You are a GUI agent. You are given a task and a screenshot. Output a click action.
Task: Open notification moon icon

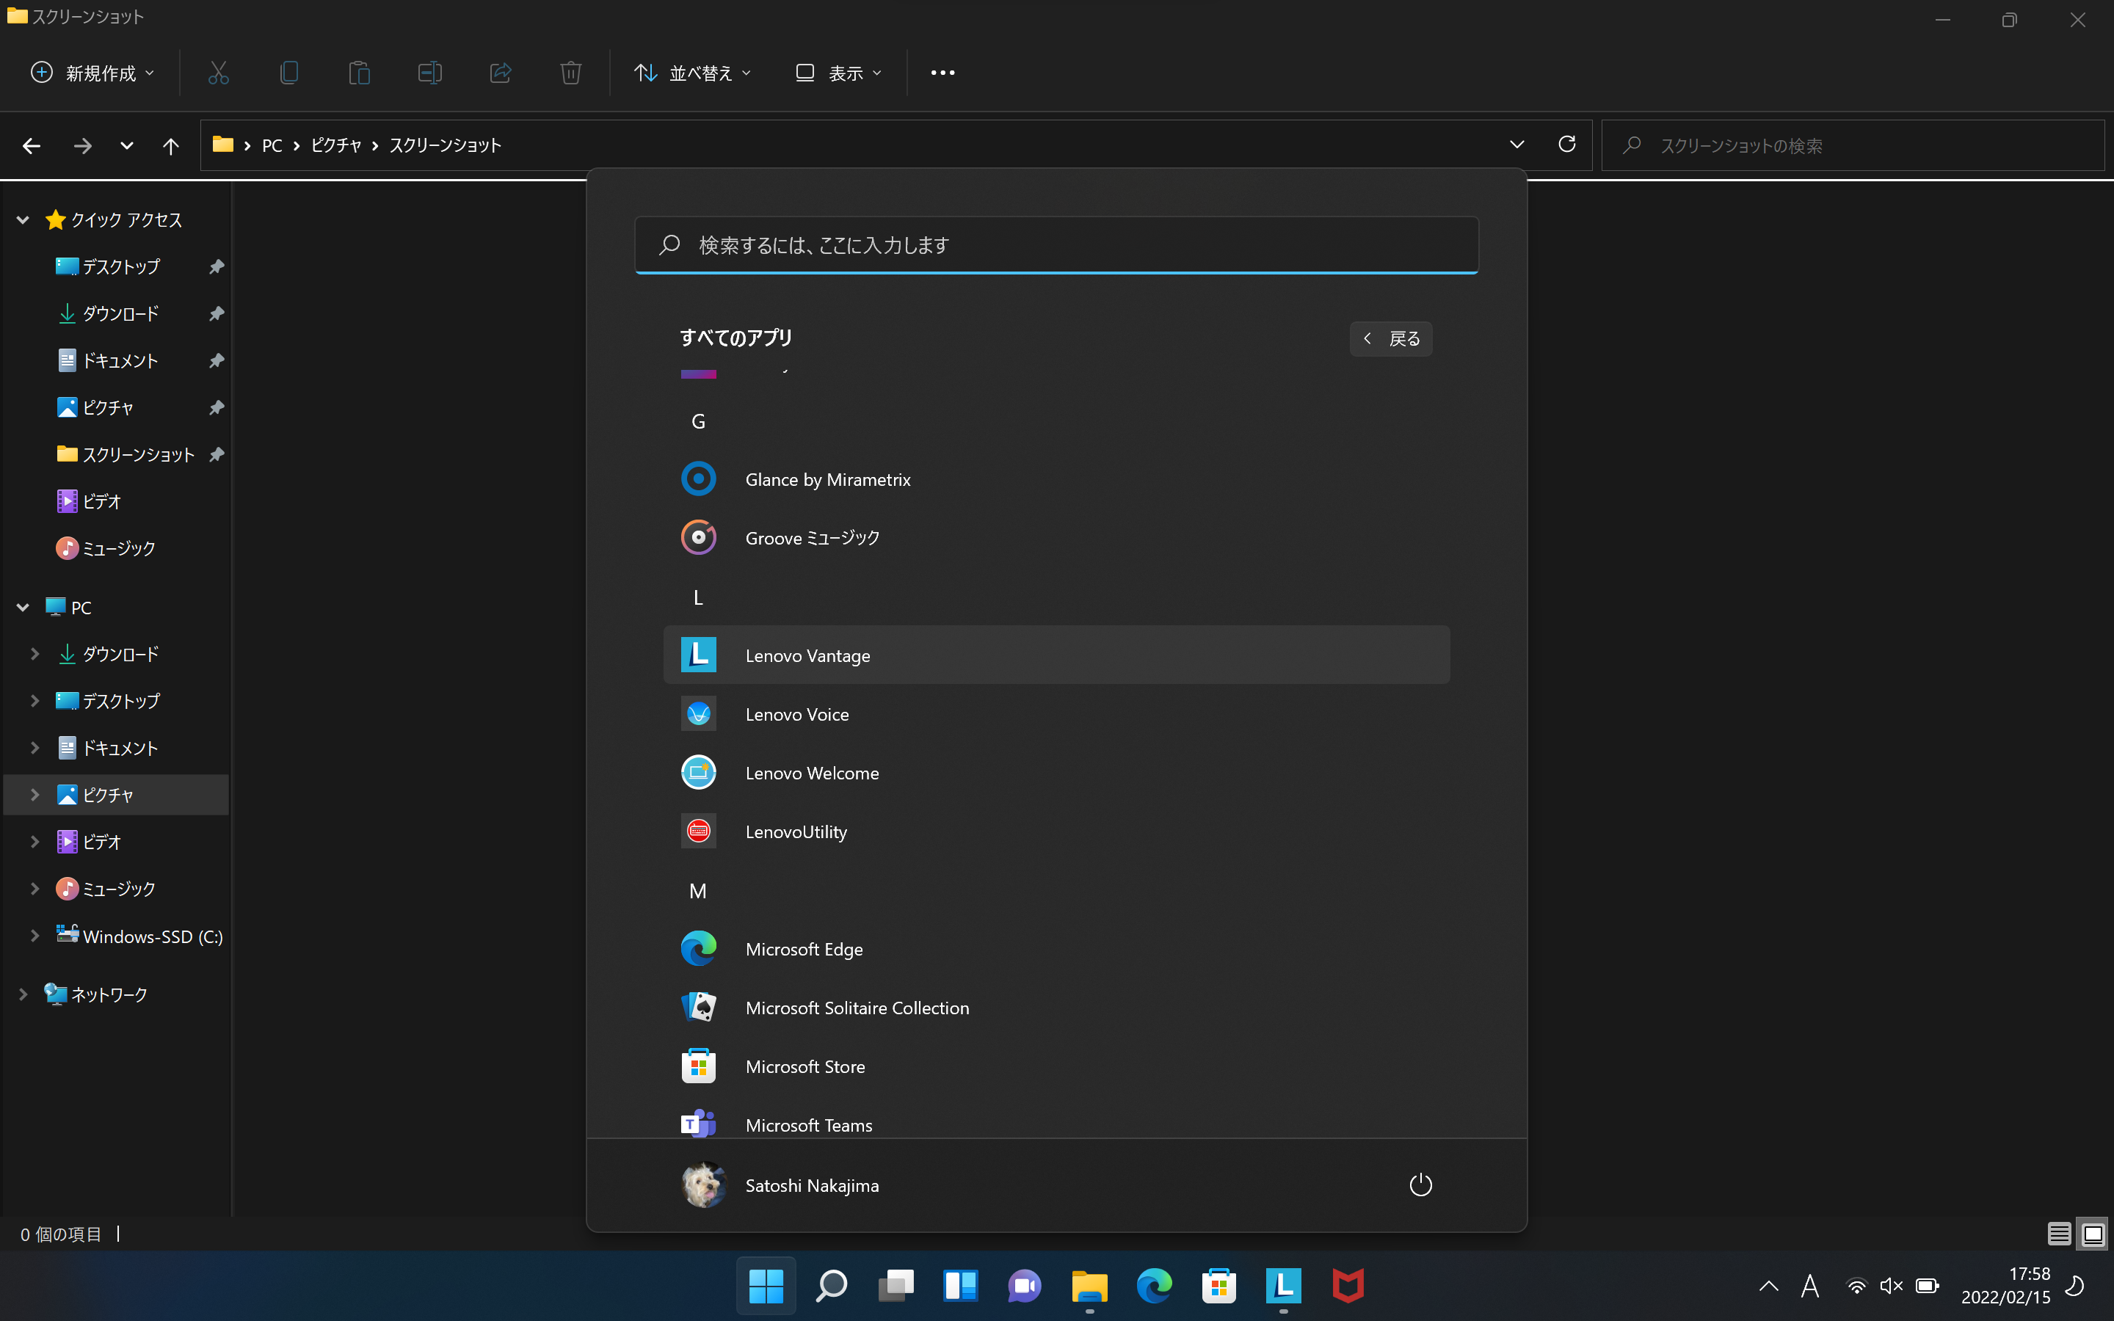(2076, 1285)
